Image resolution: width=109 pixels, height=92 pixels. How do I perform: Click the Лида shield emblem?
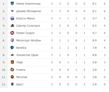point(12,62)
